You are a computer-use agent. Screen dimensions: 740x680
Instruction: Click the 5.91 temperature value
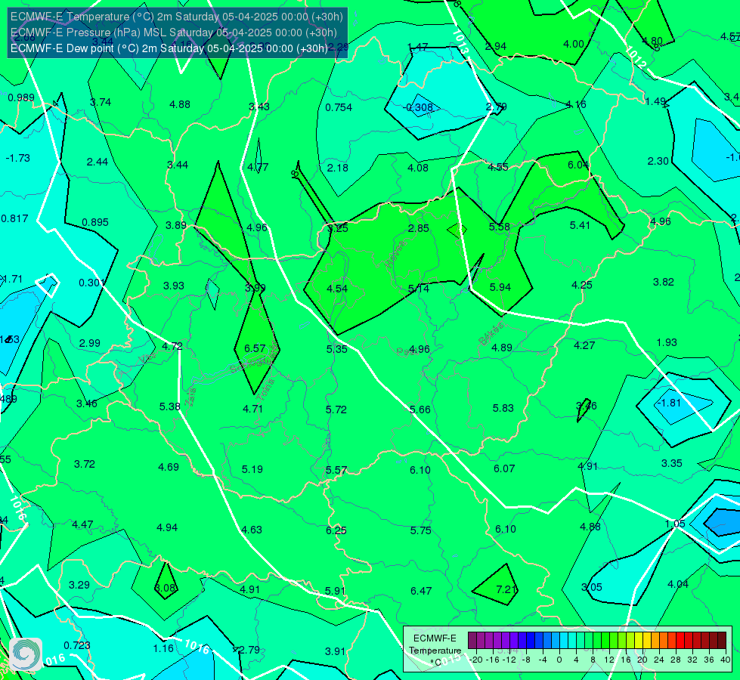(x=335, y=591)
